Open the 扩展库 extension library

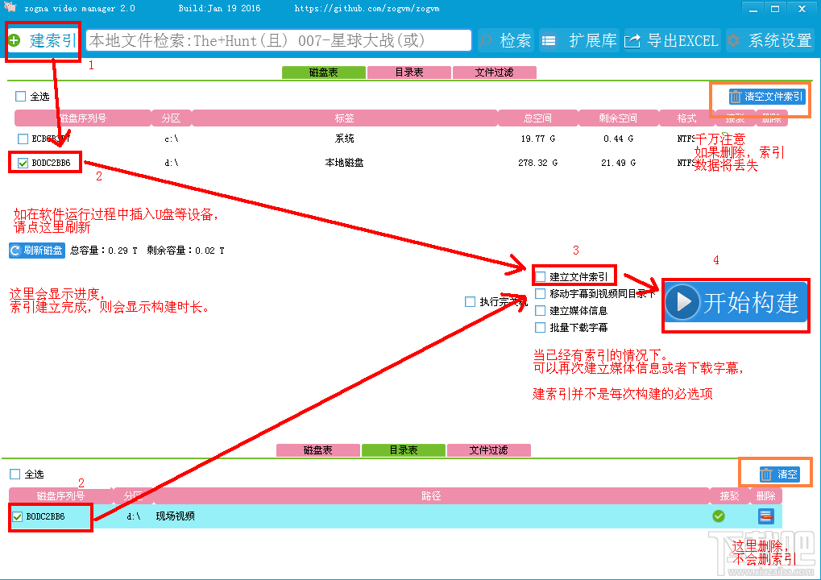coord(579,40)
